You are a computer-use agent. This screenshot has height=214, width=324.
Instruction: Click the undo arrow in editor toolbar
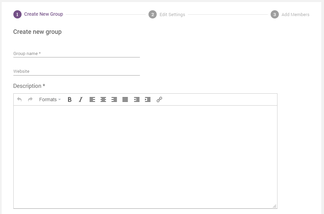click(20, 99)
